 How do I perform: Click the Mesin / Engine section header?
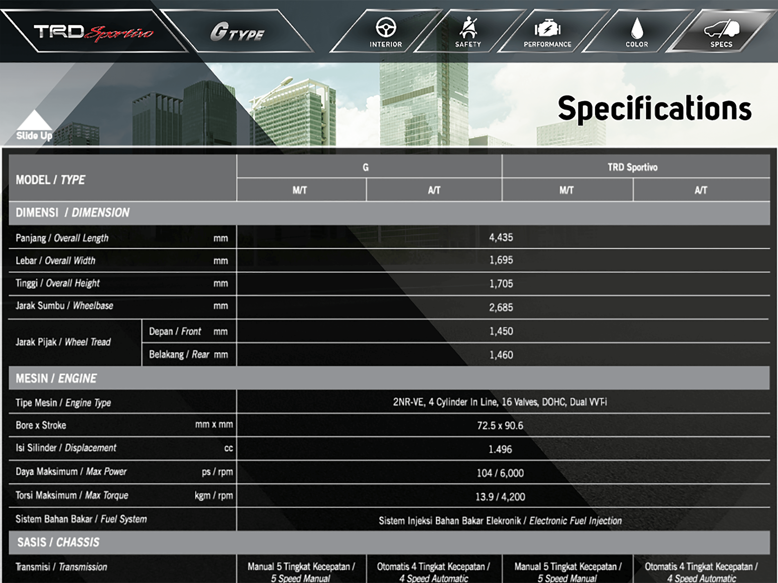click(x=56, y=379)
